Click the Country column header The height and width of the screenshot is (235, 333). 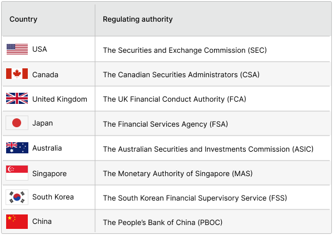(x=23, y=19)
